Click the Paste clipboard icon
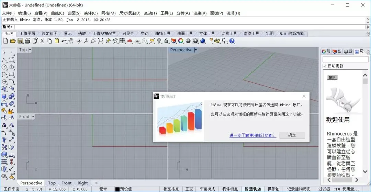Image resolution: width=371 pixels, height=192 pixels. point(57,41)
